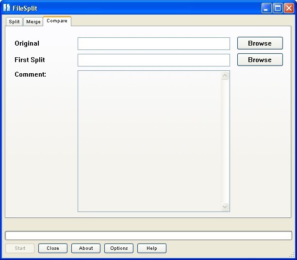The width and height of the screenshot is (297, 260).
Task: Click the Comment box scroll up arrow
Action: pos(225,76)
